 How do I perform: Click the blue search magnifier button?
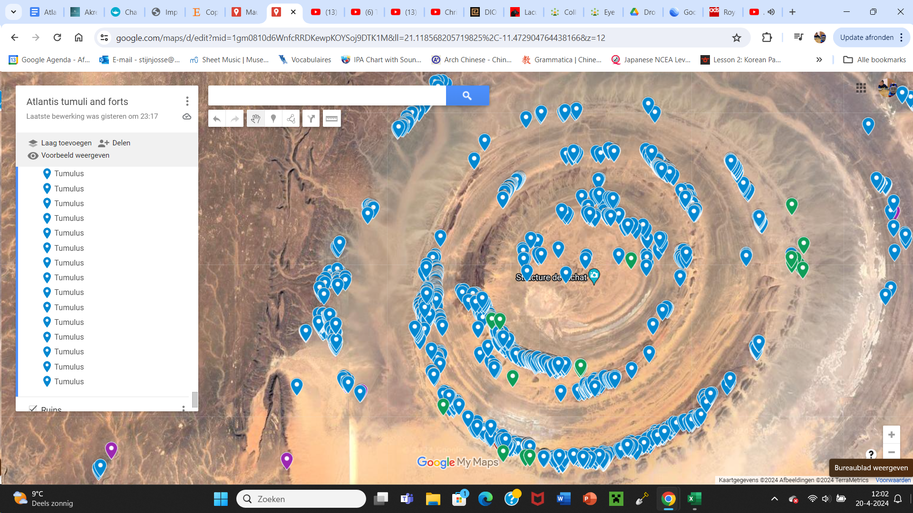(x=467, y=95)
